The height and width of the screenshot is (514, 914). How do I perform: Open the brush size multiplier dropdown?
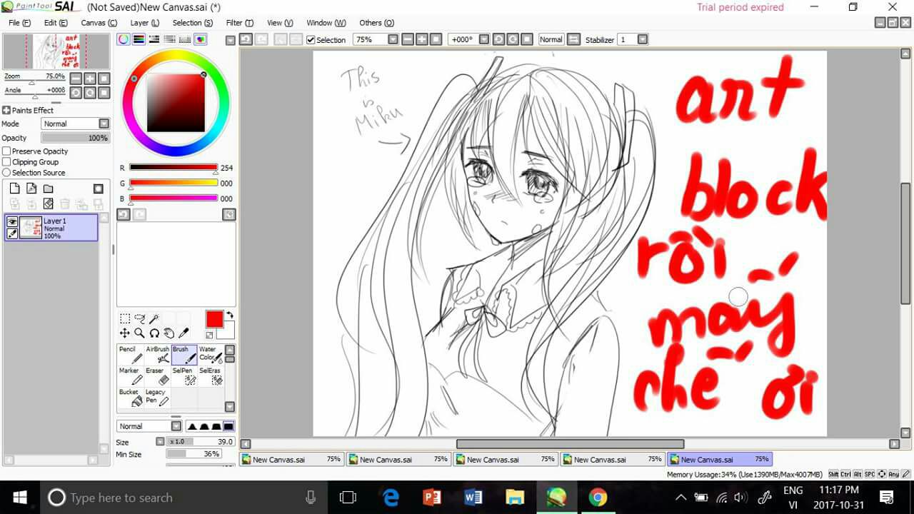pos(160,442)
